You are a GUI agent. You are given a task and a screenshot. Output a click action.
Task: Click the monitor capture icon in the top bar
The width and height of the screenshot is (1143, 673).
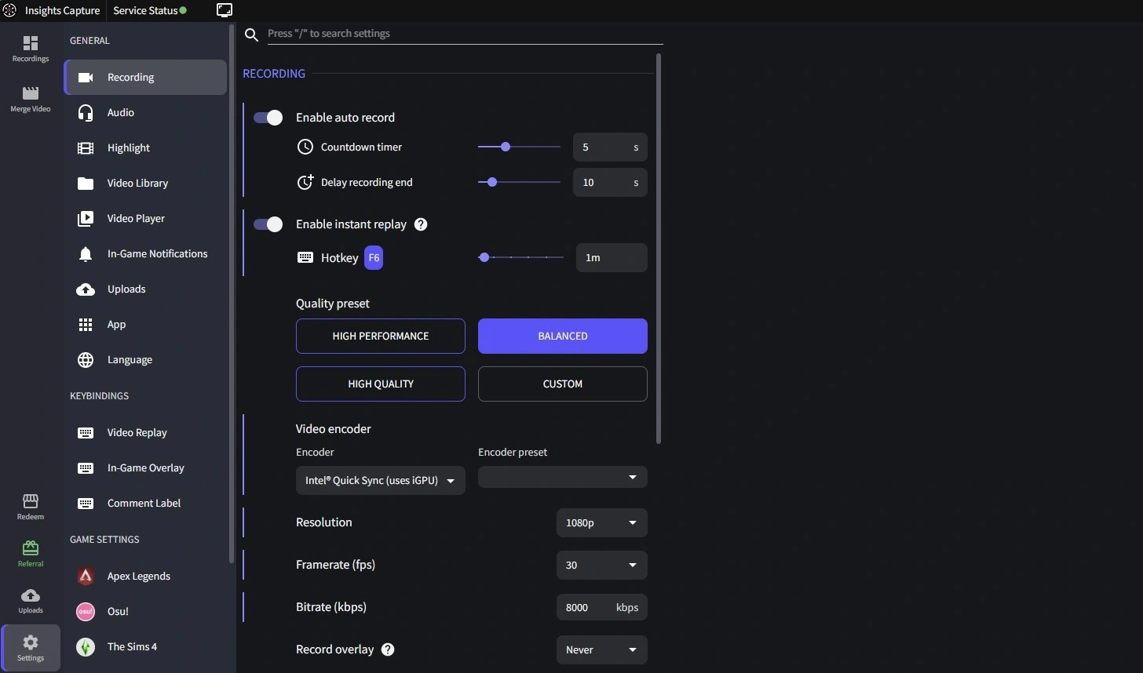(x=224, y=10)
